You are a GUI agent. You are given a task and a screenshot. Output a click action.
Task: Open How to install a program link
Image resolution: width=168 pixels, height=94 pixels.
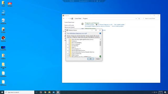tap(118, 26)
